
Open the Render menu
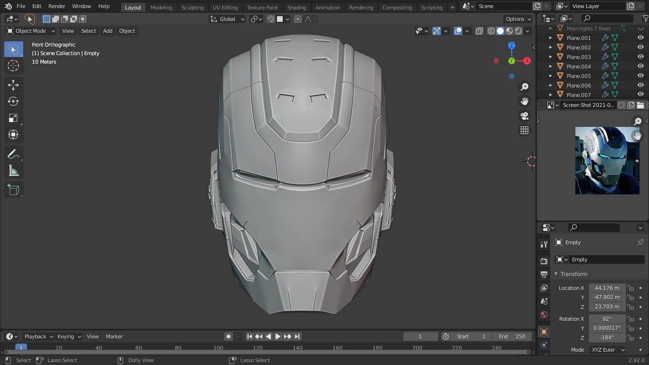(57, 6)
